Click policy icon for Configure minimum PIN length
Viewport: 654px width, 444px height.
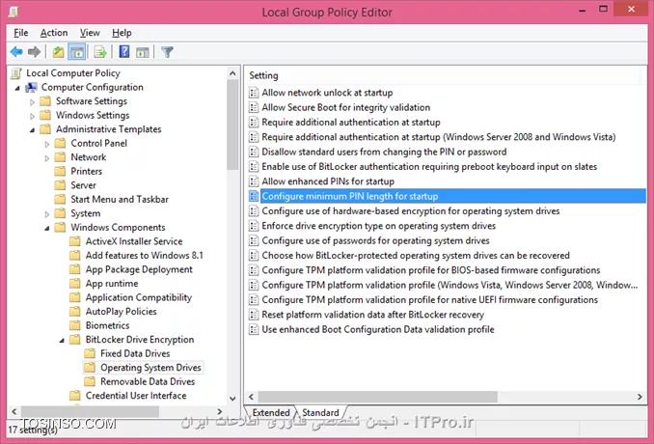253,196
